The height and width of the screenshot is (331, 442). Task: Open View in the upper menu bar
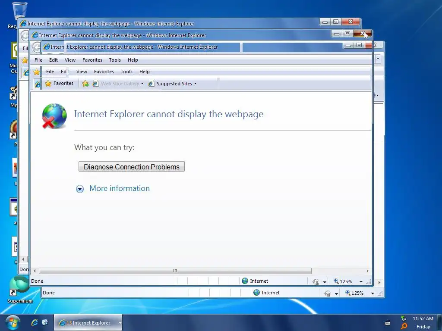point(70,60)
